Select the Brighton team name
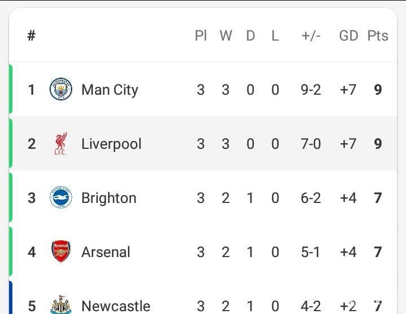406x314 pixels. [109, 198]
